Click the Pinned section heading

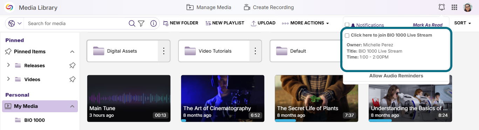tap(15, 40)
